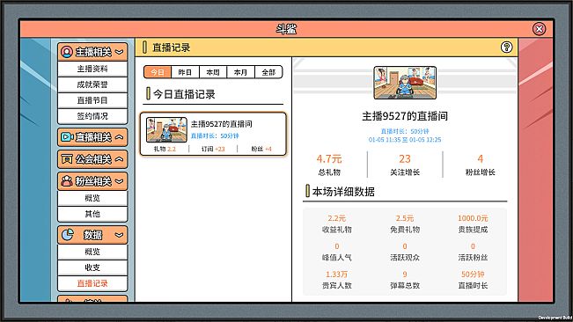
Task: Click the 01-05 11:35 至 01-05 12:25 time range
Action: [405, 140]
